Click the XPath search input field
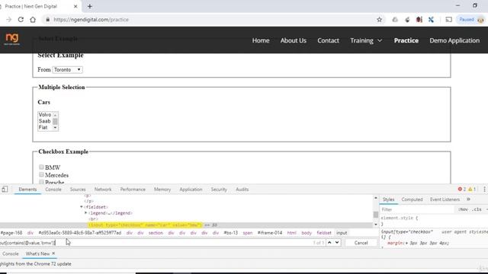Viewport: 488px width, 274px height. pos(156,243)
